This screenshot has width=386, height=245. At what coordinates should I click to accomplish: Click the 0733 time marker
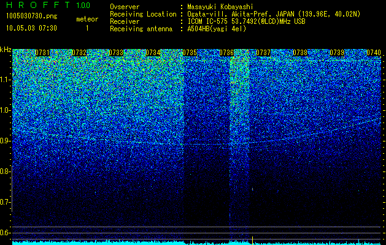click(116, 53)
